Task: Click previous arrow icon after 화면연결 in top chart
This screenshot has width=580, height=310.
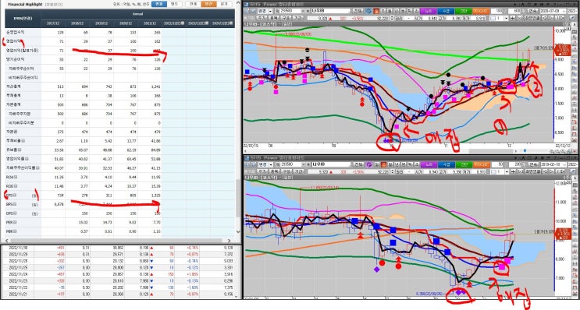Action: 544,18
